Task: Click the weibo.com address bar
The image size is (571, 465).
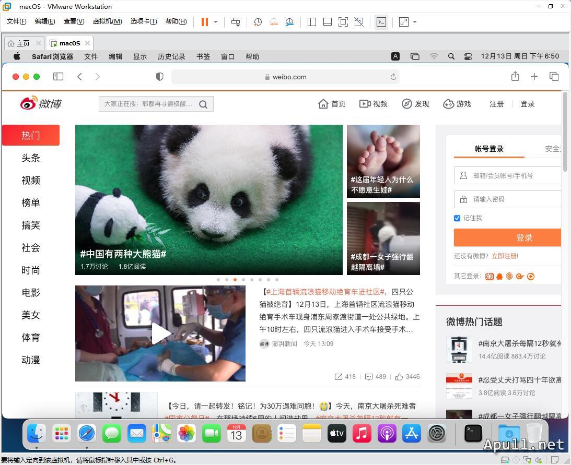Action: click(285, 77)
